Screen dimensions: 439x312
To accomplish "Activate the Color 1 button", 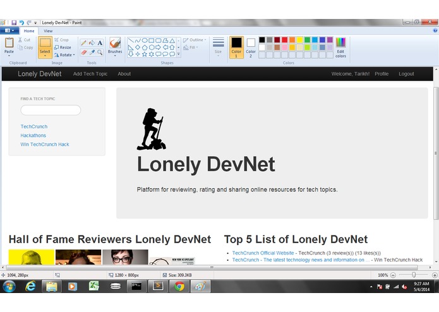I will tap(236, 47).
